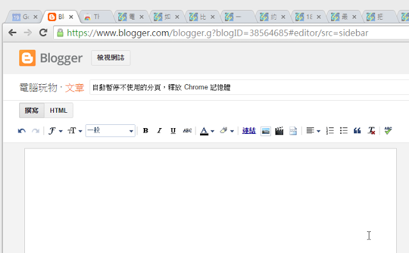The image size is (409, 253).
Task: Apply bulleted list formatting
Action: pyautogui.click(x=344, y=131)
